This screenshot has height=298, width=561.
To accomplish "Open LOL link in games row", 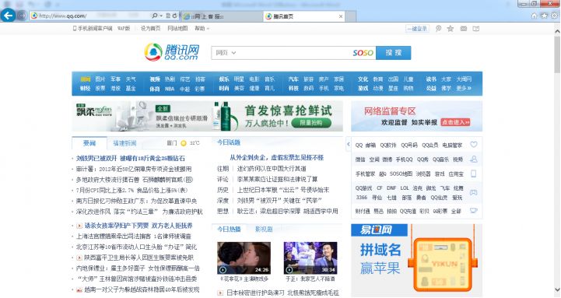I will [405, 188].
